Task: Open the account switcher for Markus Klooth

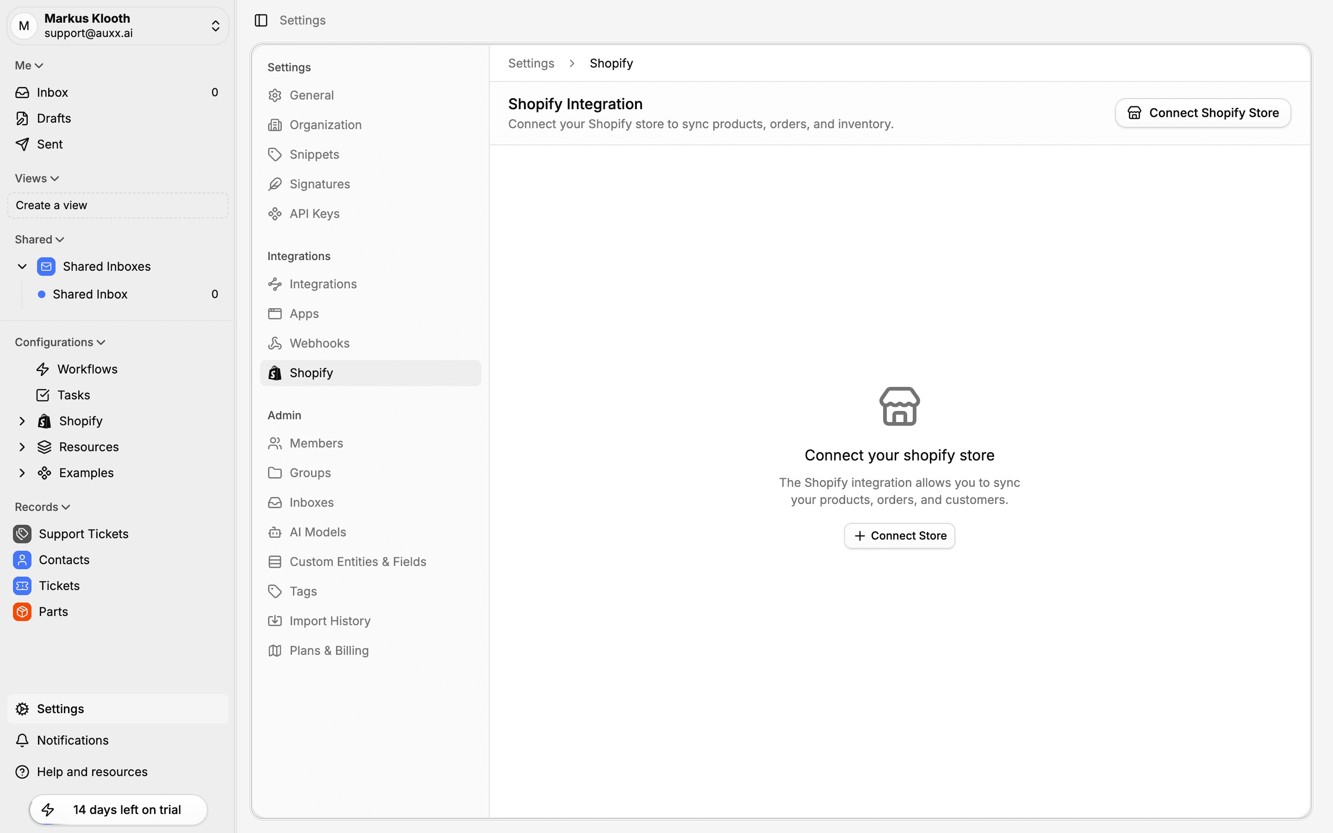Action: (x=118, y=26)
